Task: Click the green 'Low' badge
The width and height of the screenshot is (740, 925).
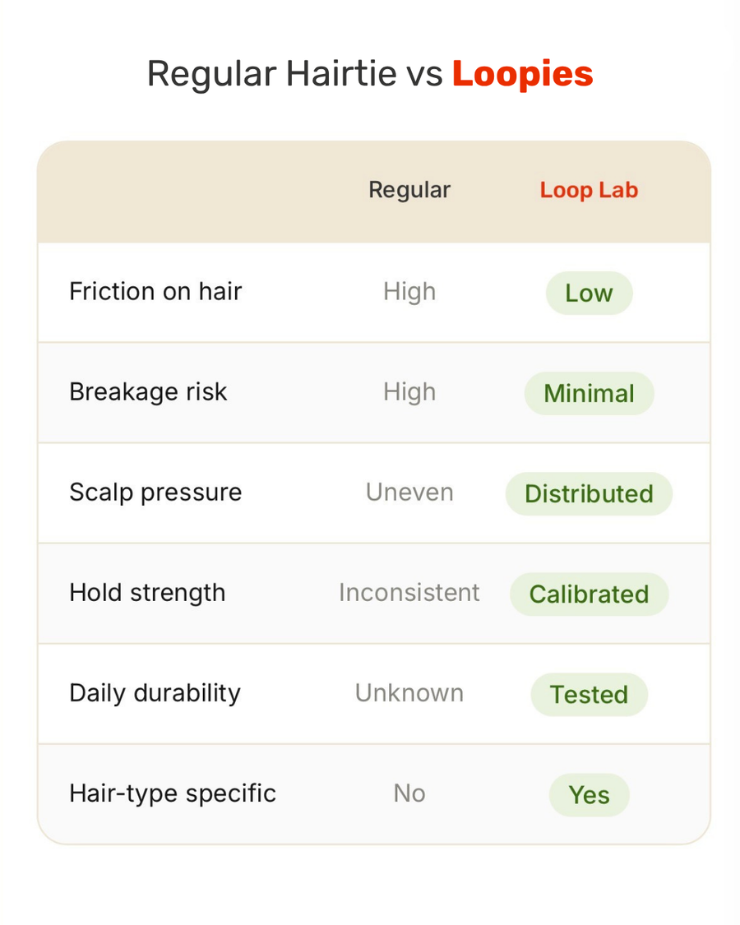Action: 589,294
